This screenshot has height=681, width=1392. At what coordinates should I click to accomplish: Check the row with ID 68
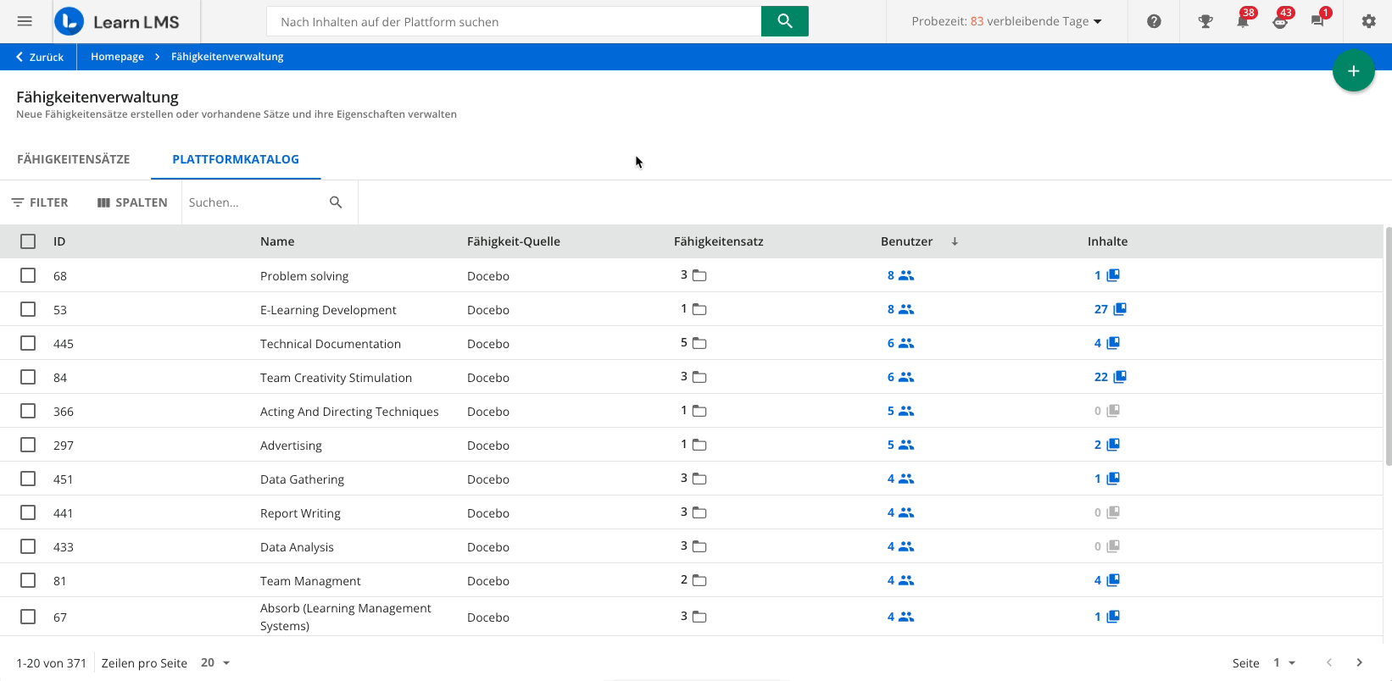click(28, 275)
